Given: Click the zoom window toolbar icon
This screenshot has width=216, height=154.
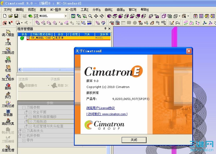Looking at the screenshot, I should [x=85, y=16].
